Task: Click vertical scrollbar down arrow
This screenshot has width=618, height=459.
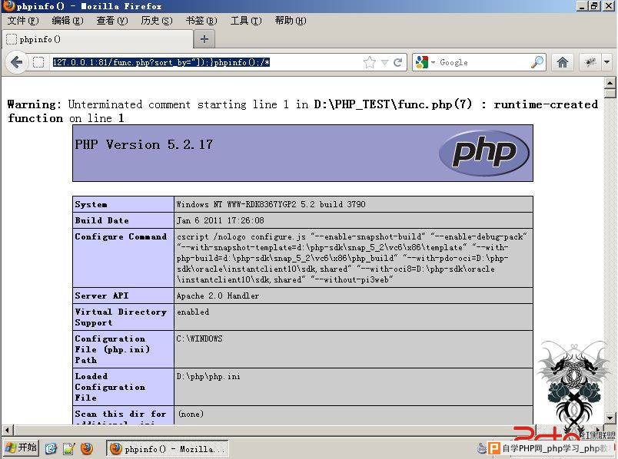Action: point(610,418)
